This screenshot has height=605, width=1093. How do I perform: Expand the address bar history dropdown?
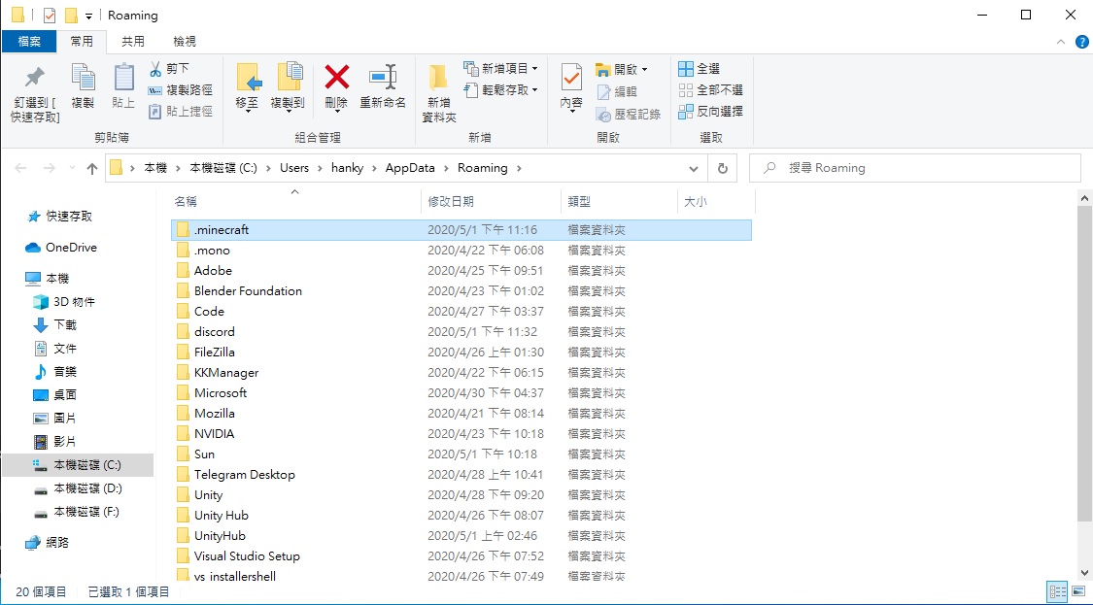click(692, 168)
